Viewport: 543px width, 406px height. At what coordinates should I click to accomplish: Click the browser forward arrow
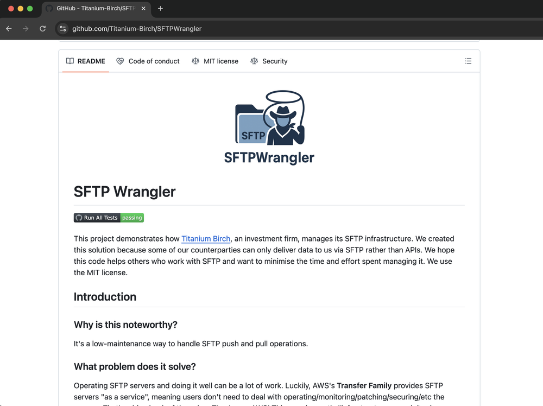[26, 29]
